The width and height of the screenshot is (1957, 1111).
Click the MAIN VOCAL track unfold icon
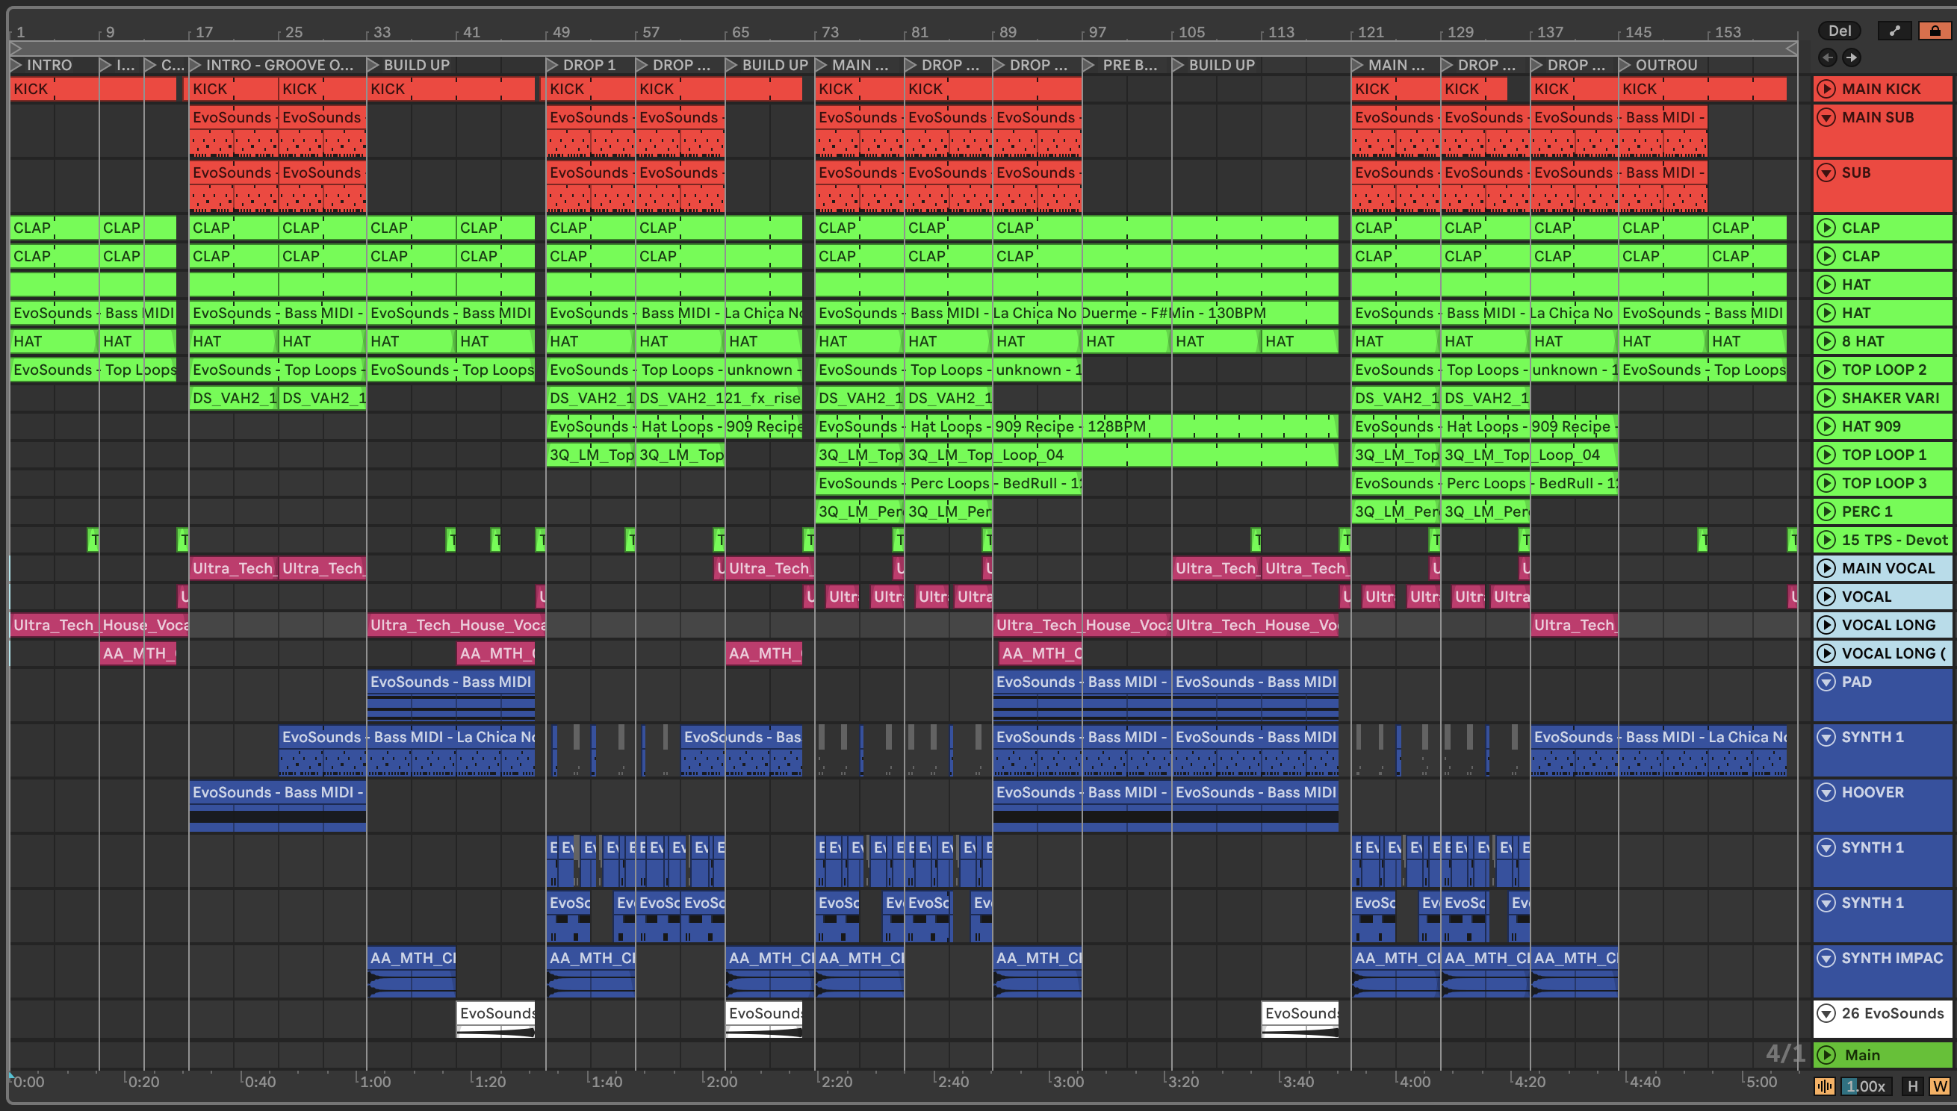[x=1826, y=567]
